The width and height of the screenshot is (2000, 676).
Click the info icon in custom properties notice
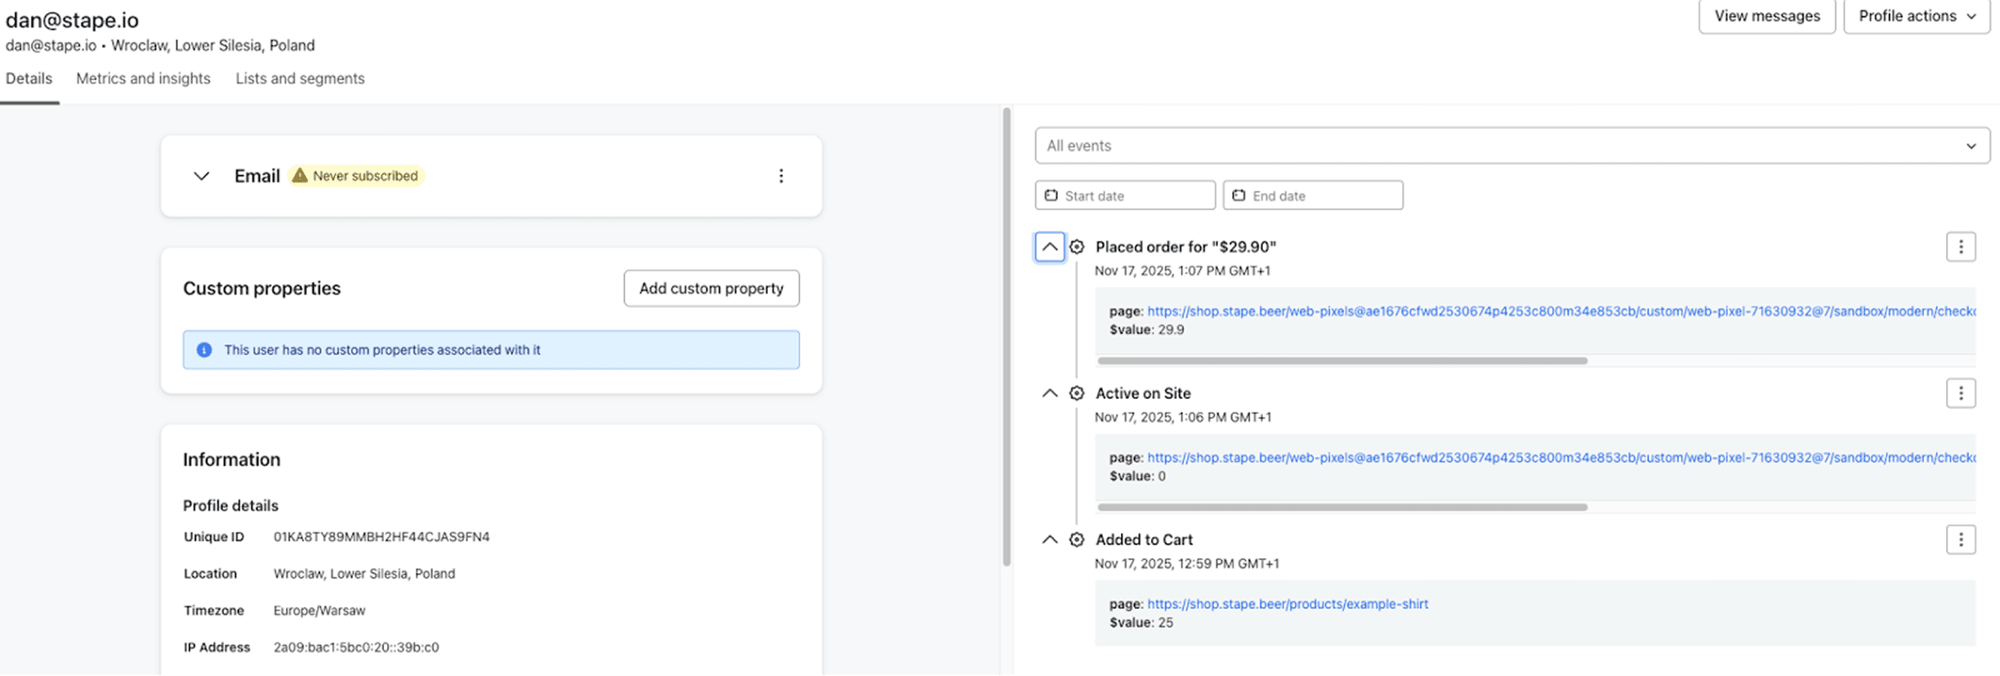click(x=204, y=349)
